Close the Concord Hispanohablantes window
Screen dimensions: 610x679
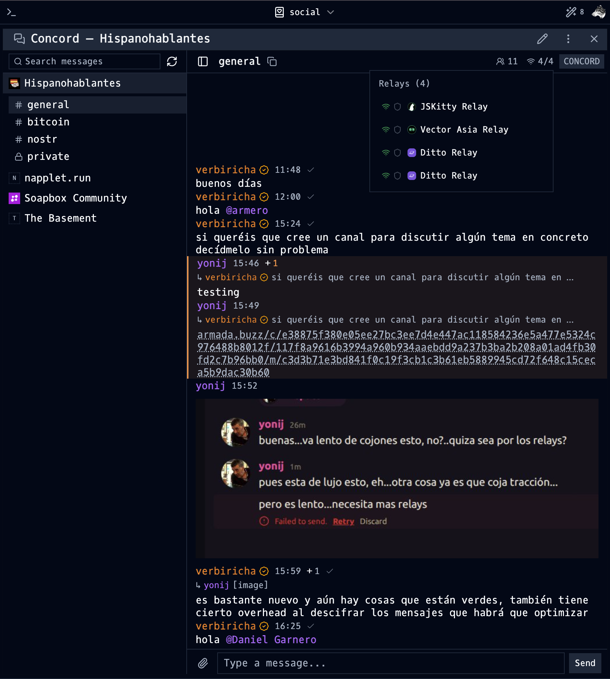pos(594,39)
